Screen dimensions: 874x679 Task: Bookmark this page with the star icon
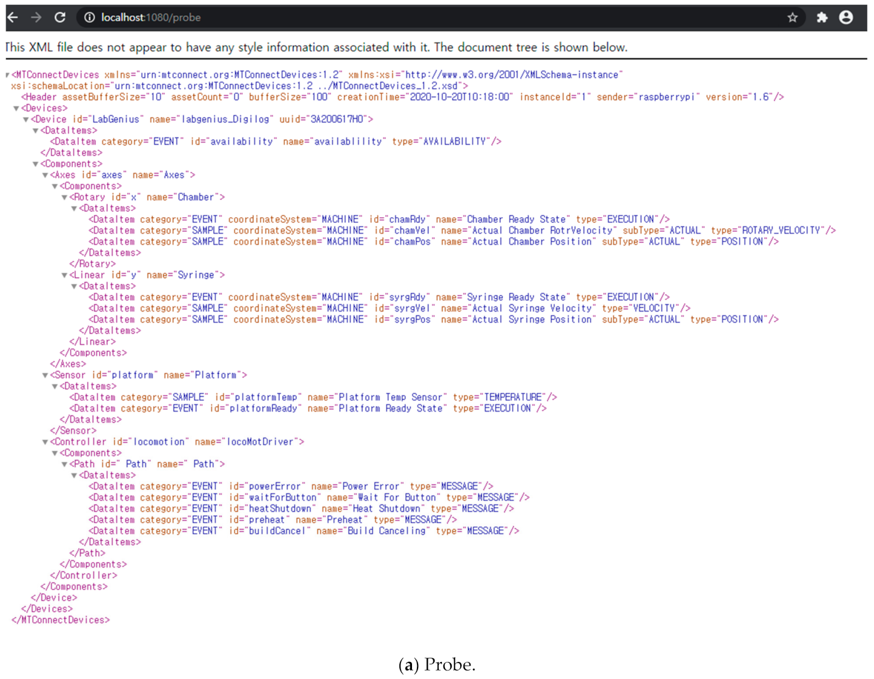(792, 17)
